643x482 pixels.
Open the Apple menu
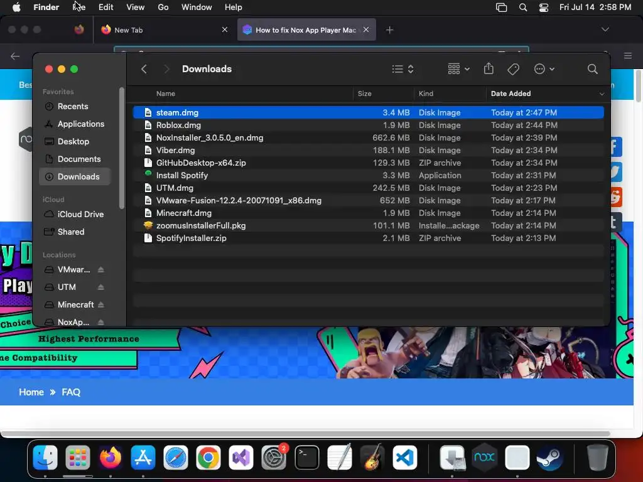[x=16, y=7]
